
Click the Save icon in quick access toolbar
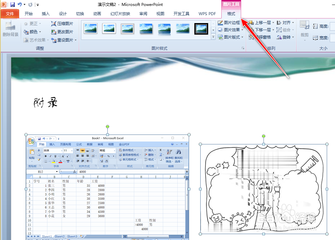(x=13, y=4)
